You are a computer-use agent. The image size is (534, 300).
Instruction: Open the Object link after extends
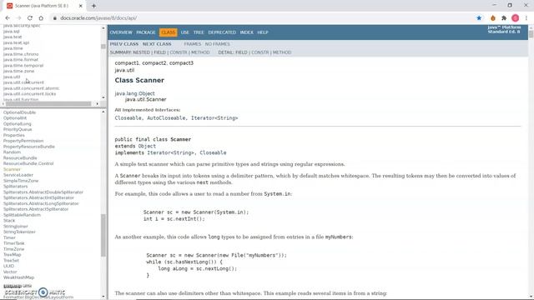coord(147,146)
